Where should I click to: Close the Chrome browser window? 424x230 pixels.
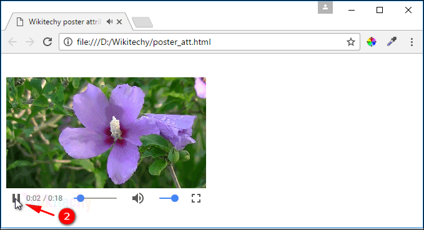[408, 10]
